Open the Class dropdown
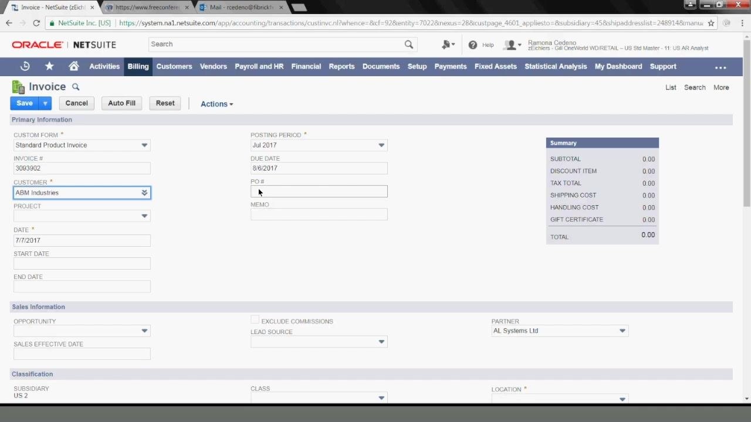The width and height of the screenshot is (751, 422). (x=381, y=398)
